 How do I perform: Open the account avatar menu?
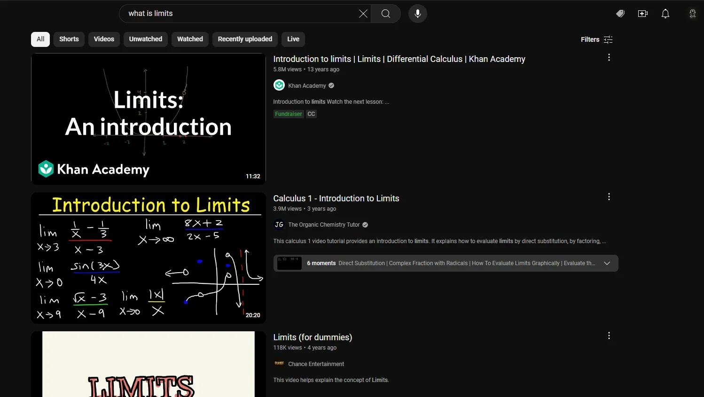click(693, 14)
